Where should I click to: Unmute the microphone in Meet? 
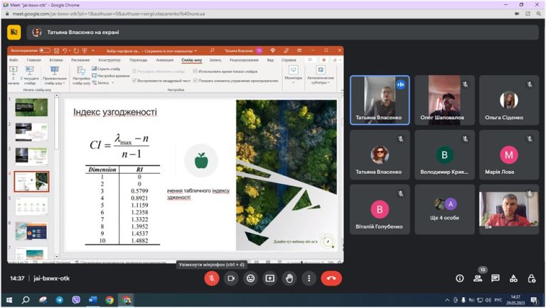pos(211,278)
